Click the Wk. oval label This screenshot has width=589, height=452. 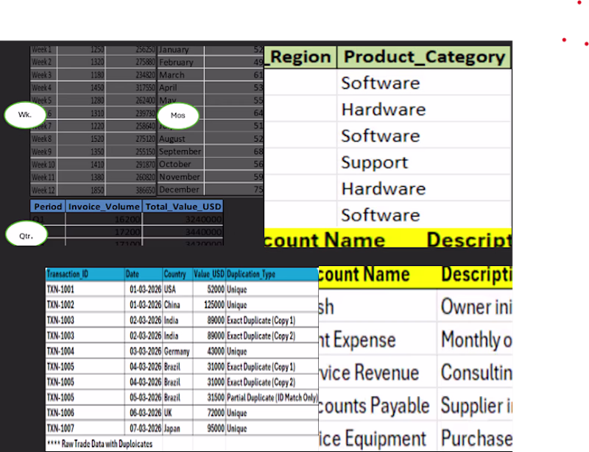tap(25, 115)
